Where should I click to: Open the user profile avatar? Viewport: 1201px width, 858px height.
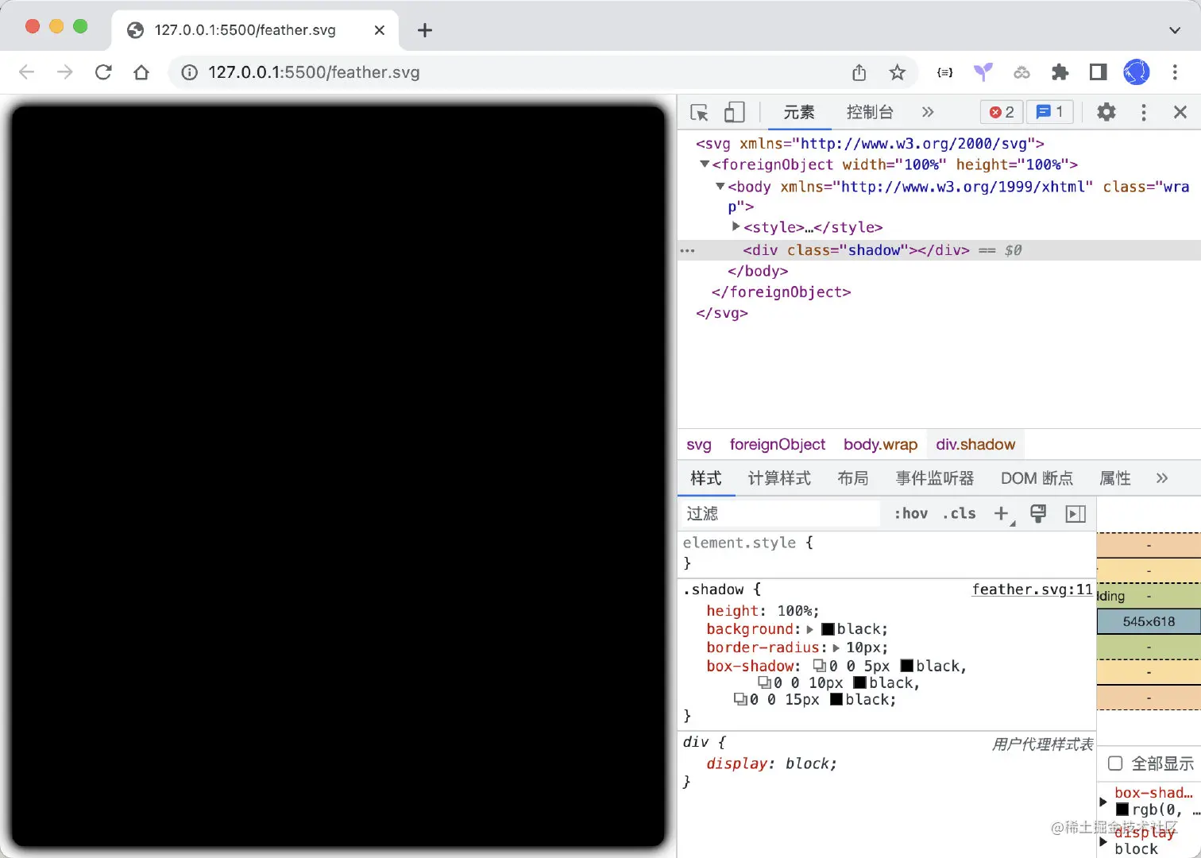tap(1136, 72)
